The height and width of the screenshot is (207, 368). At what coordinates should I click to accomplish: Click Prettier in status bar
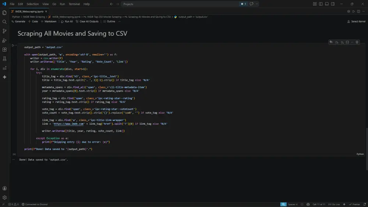coord(354,204)
